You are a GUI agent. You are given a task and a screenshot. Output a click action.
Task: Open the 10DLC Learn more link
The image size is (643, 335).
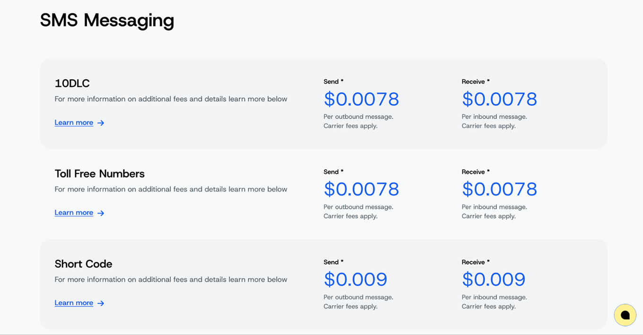(74, 123)
